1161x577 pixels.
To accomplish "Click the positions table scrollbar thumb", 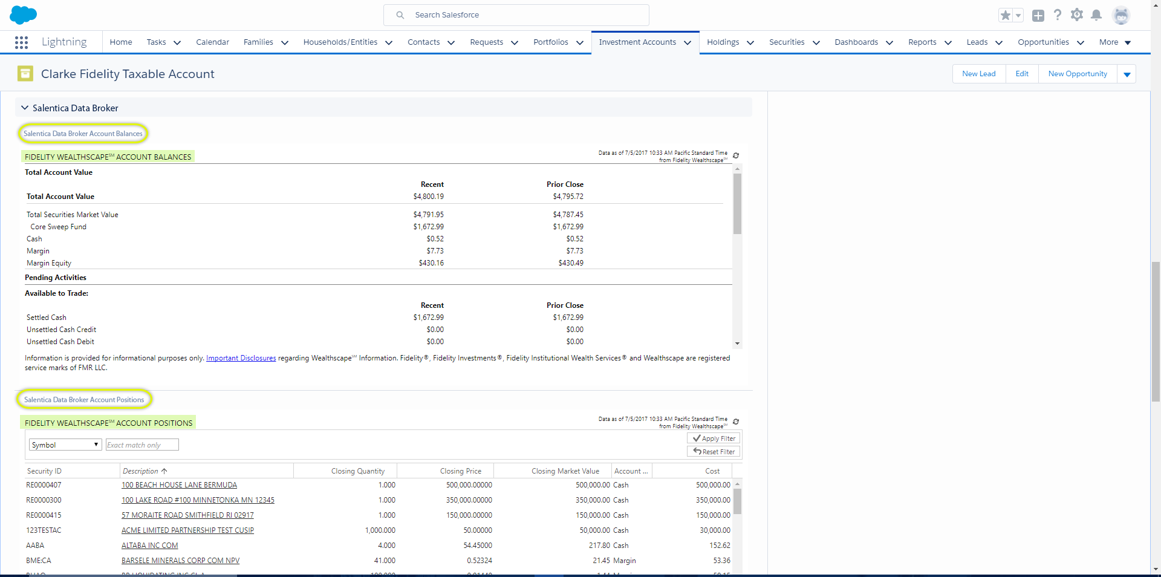I will coord(737,501).
